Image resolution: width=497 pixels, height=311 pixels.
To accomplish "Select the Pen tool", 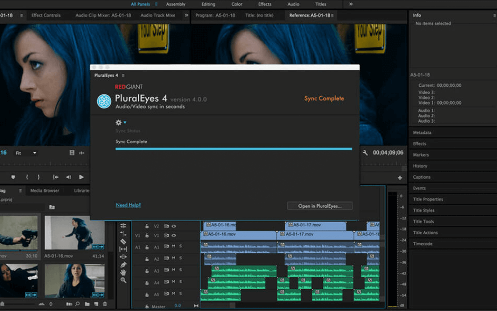I will [123, 265].
